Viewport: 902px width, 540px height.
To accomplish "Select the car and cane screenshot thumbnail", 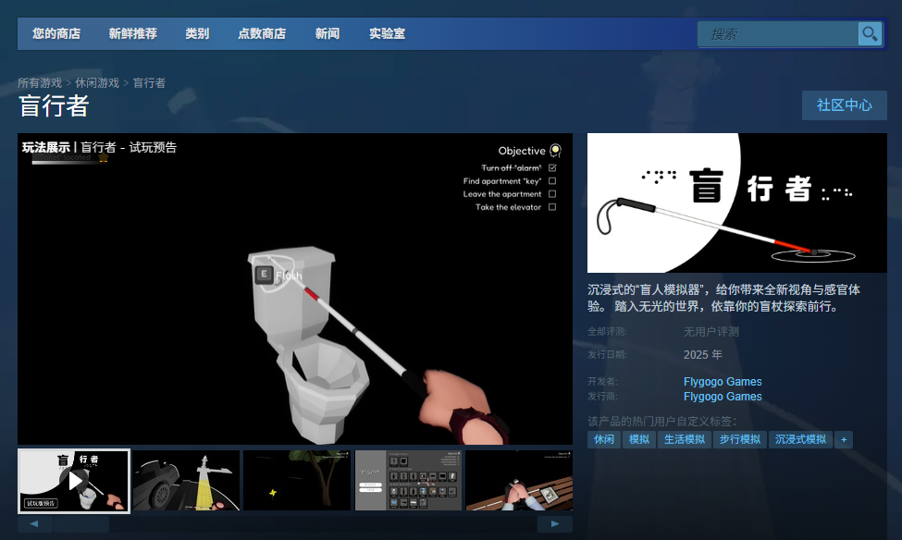I will click(x=186, y=481).
